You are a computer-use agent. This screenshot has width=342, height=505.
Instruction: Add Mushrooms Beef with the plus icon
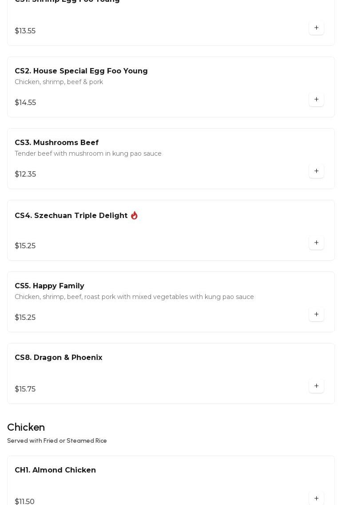click(x=316, y=171)
